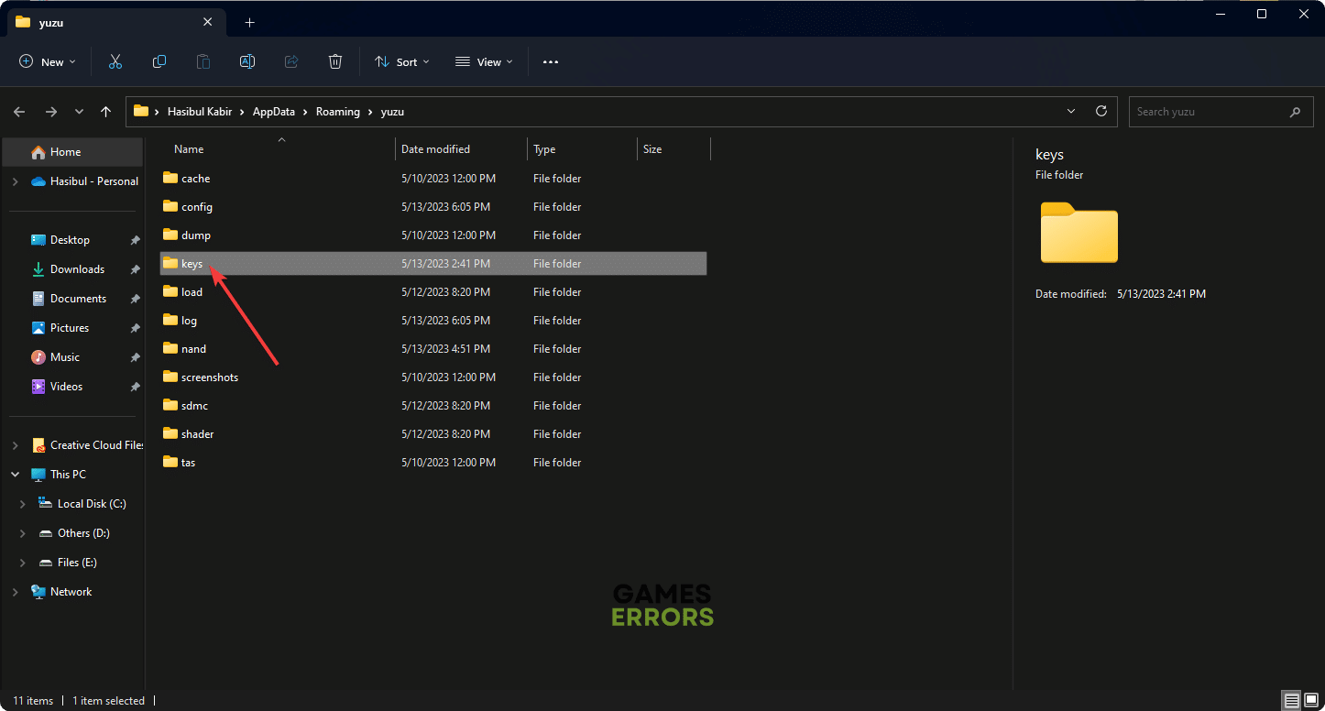Select the nand folder
Image resolution: width=1325 pixels, height=711 pixels.
(x=193, y=349)
